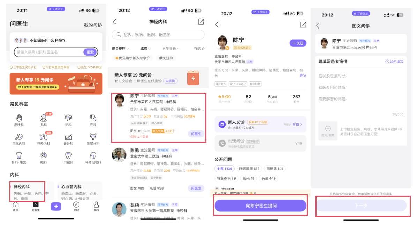Tap the 图片/视频 add attachment button

pyautogui.click(x=328, y=131)
